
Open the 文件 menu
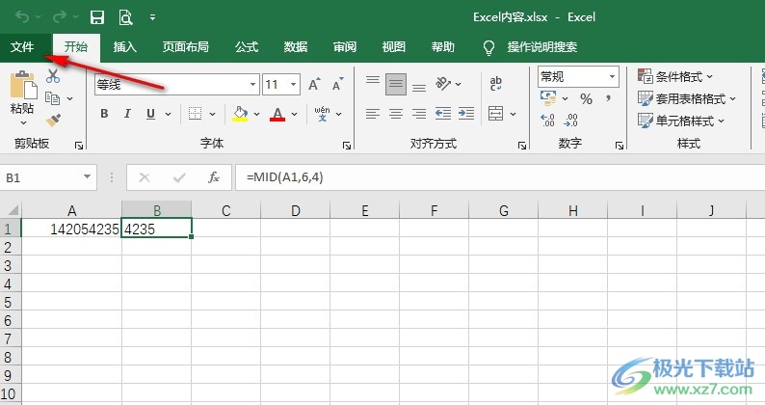click(22, 46)
